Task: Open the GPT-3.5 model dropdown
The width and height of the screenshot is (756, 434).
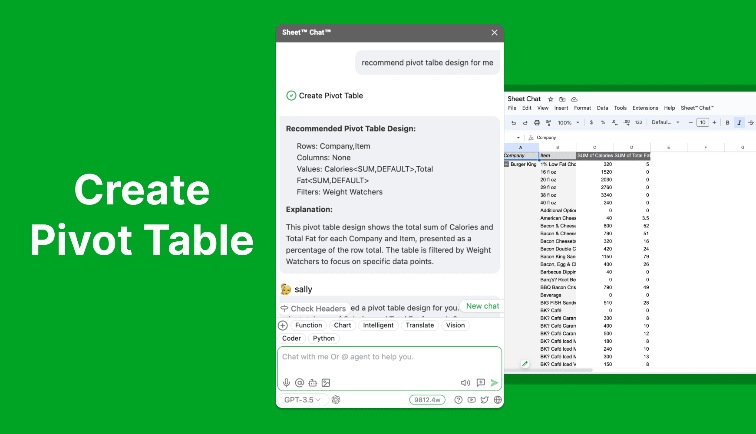Action: pyautogui.click(x=303, y=400)
